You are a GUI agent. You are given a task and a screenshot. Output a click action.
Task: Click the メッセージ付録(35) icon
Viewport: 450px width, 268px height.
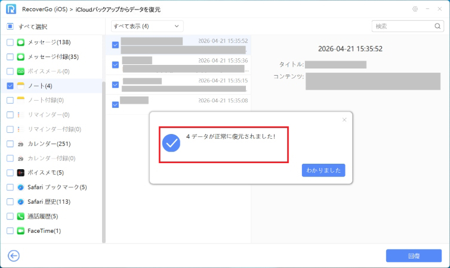point(21,57)
